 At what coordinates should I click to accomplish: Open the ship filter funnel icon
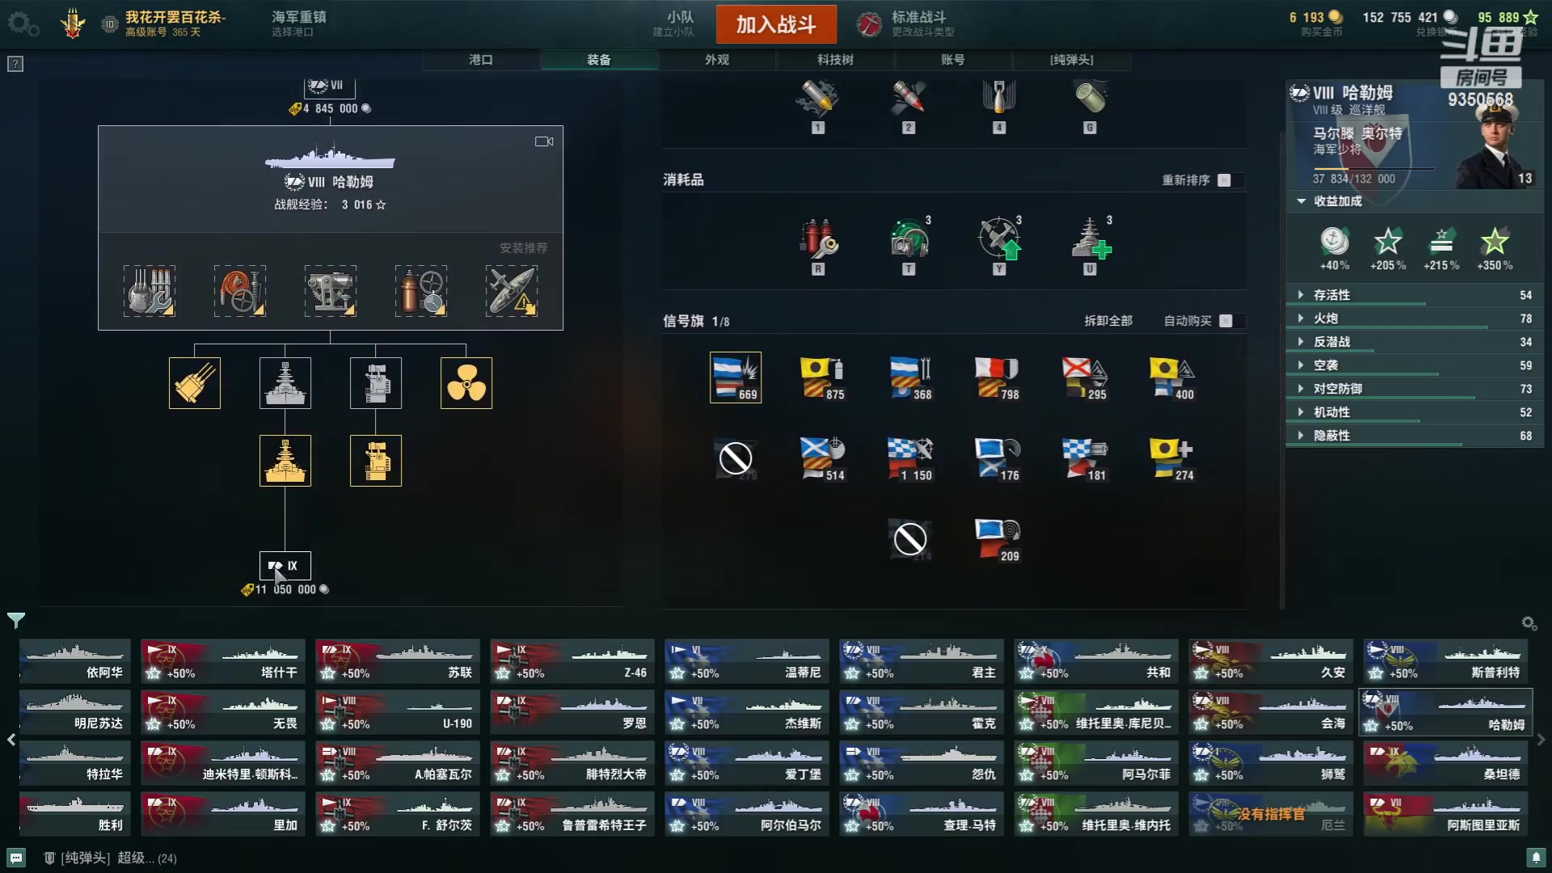(x=16, y=620)
